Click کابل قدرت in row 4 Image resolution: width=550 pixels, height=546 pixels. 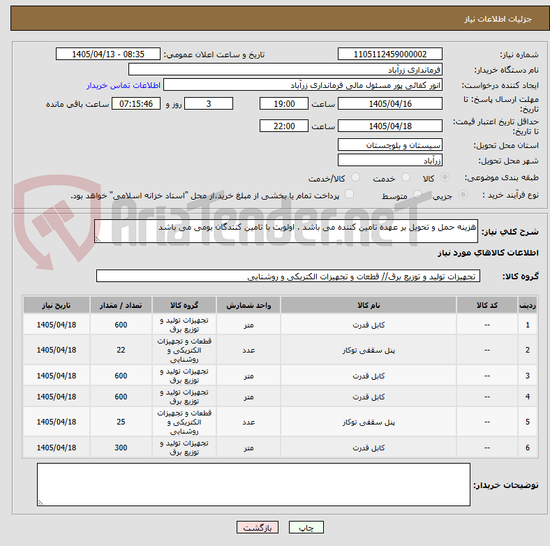(369, 397)
